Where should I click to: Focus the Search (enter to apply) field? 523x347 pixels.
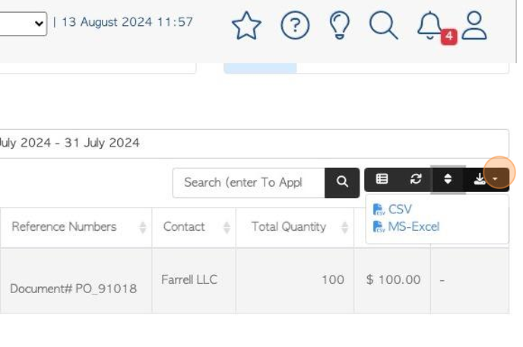[x=249, y=182]
